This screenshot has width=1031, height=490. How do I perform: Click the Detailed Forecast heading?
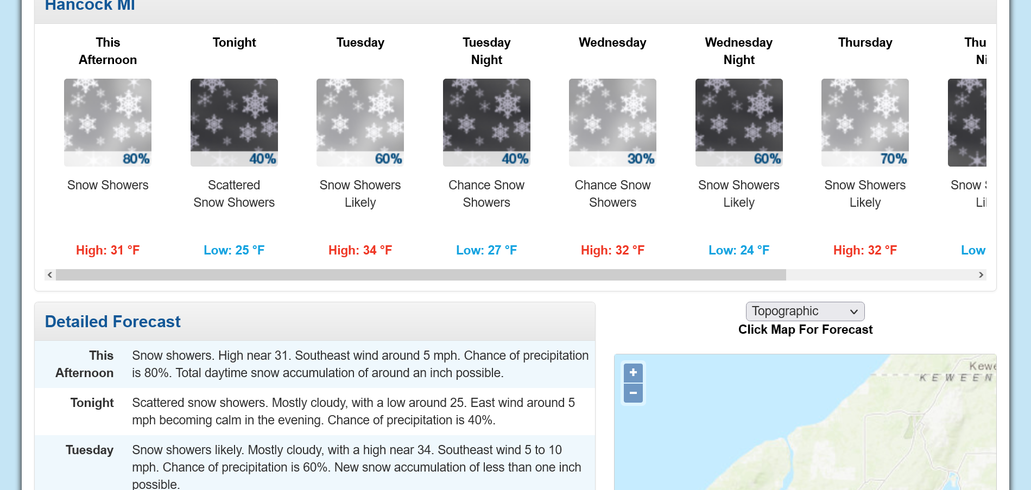click(112, 322)
